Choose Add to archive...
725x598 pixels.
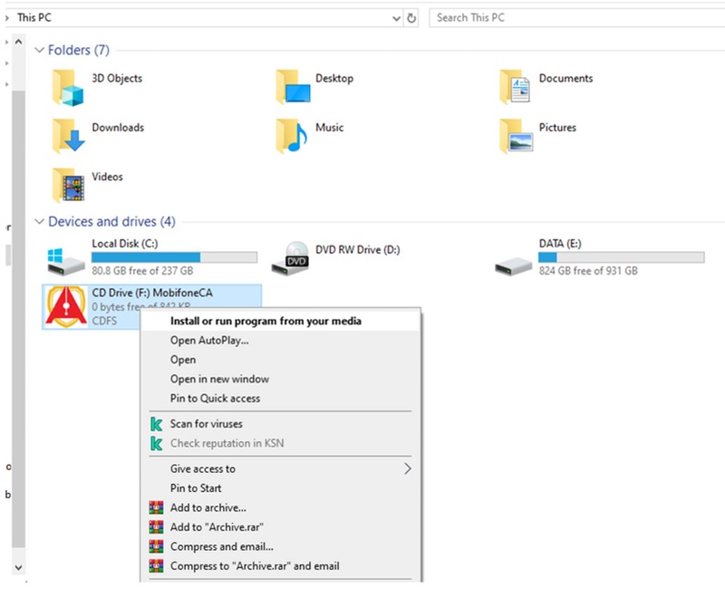point(281,507)
